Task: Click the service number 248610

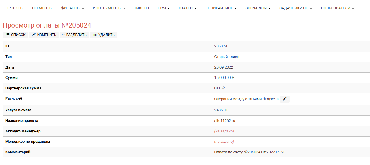Action: (x=221, y=110)
